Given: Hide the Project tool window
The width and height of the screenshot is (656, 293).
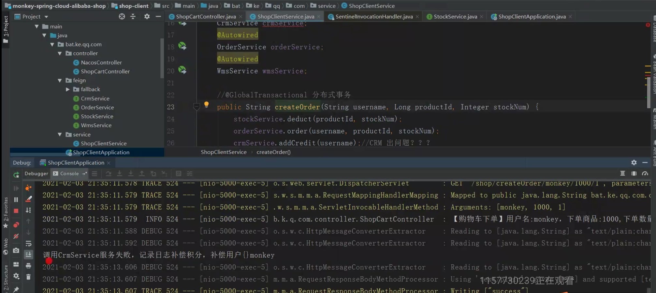Looking at the screenshot, I should tap(158, 16).
